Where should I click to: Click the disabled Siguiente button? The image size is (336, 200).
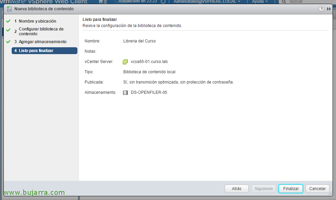264,189
